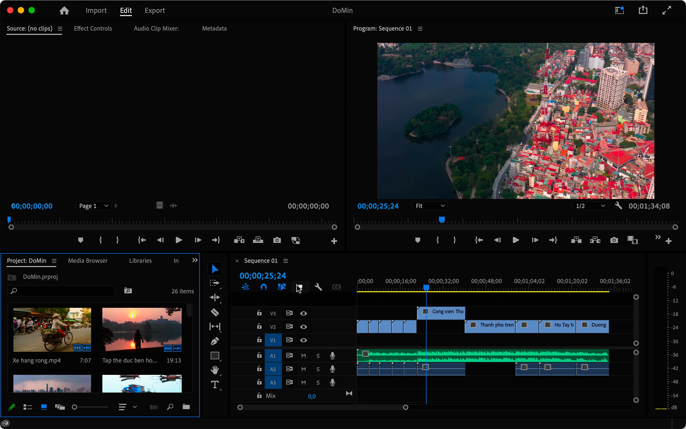The image size is (686, 429).
Task: Switch to the Import tab
Action: (96, 10)
